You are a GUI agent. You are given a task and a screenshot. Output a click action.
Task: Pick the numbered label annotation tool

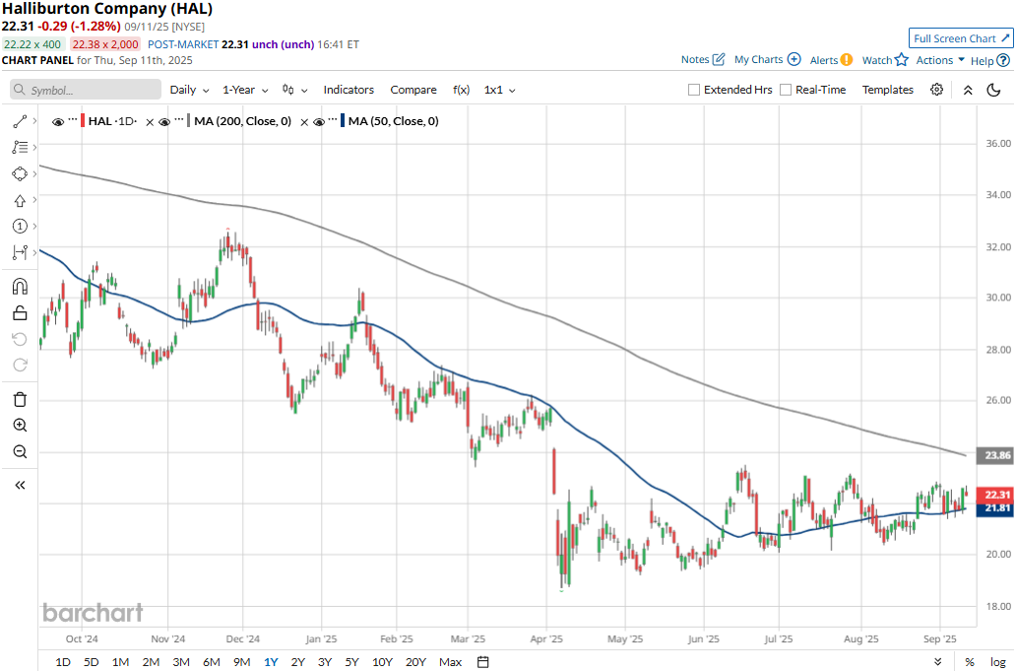coord(20,226)
